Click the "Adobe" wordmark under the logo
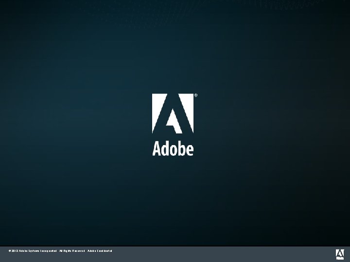 pyautogui.click(x=173, y=149)
